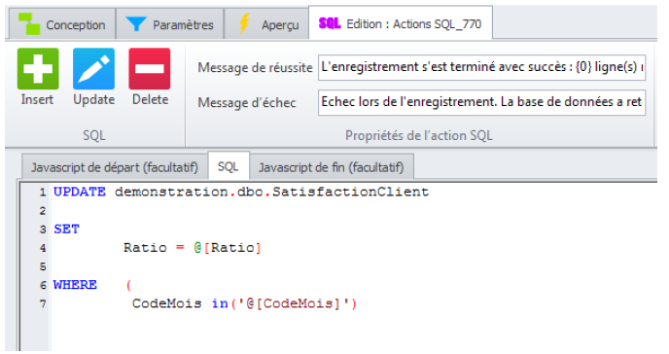
Task: Click the red Delete minus icon
Action: click(150, 69)
